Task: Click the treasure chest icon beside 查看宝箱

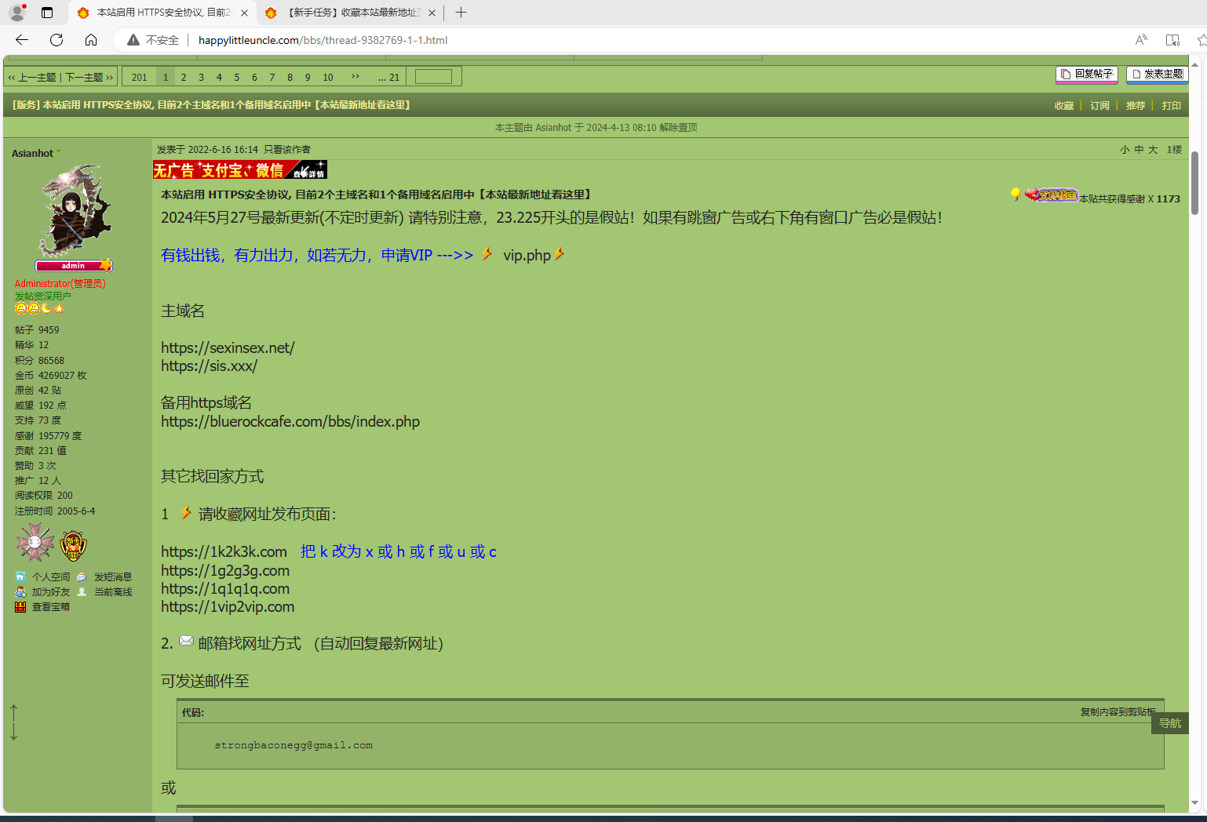Action: click(20, 606)
